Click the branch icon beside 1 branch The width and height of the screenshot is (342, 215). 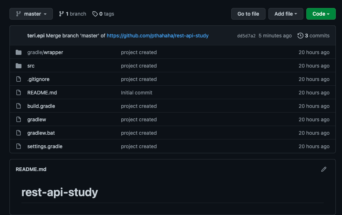click(61, 14)
